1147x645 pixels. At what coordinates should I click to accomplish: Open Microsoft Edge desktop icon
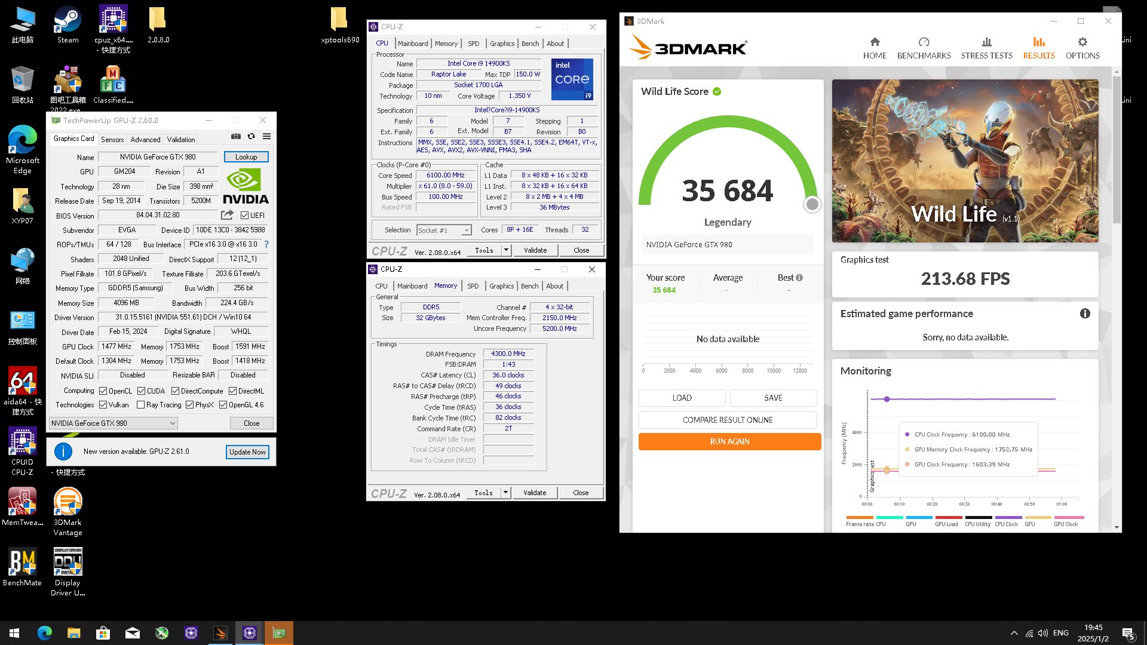pyautogui.click(x=22, y=149)
